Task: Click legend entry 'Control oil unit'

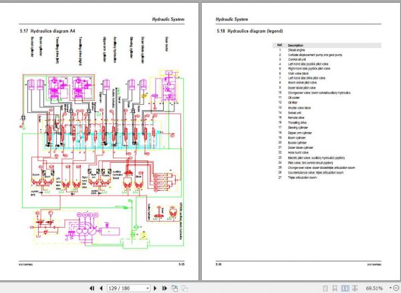Action: (x=297, y=59)
